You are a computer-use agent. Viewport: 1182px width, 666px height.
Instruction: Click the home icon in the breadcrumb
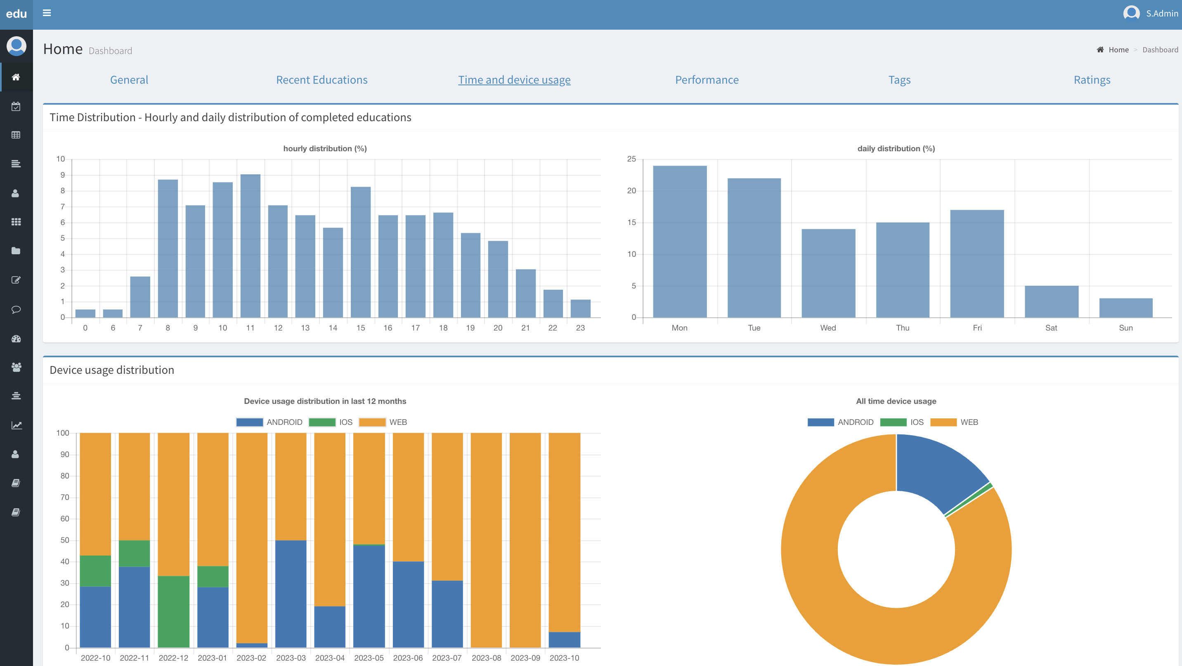tap(1100, 49)
